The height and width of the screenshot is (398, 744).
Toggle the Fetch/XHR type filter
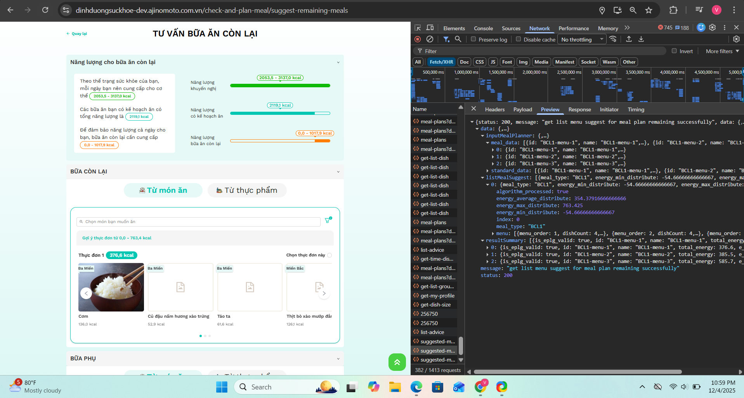coord(441,62)
